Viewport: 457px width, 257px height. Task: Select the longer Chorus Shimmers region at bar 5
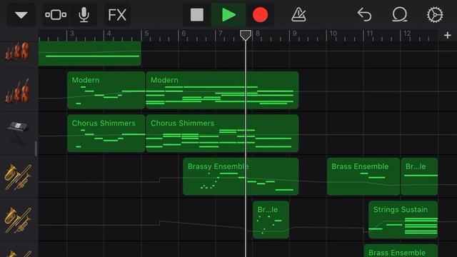(222, 133)
